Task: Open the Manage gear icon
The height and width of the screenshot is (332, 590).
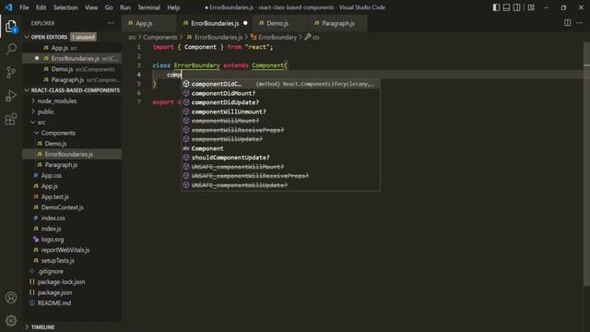Action: point(11,320)
